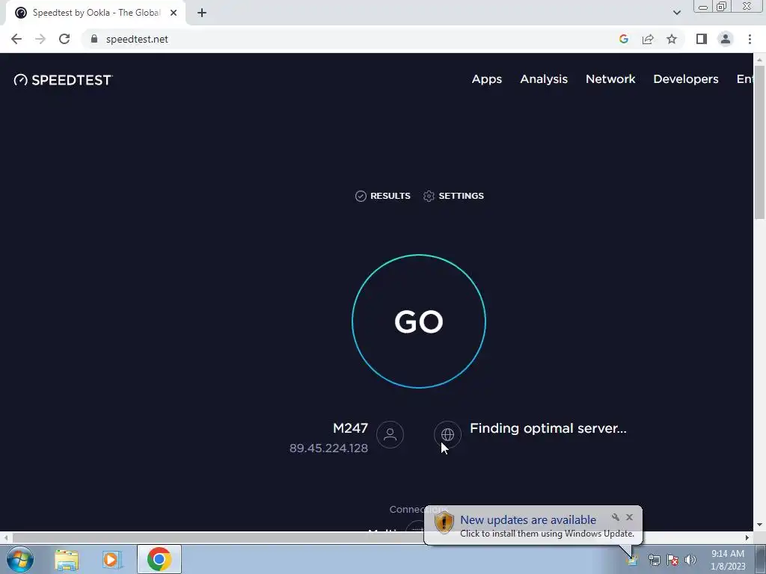Screen dimensions: 766x574
Task: Click the vertical scrollbar thumb
Action: point(760,141)
